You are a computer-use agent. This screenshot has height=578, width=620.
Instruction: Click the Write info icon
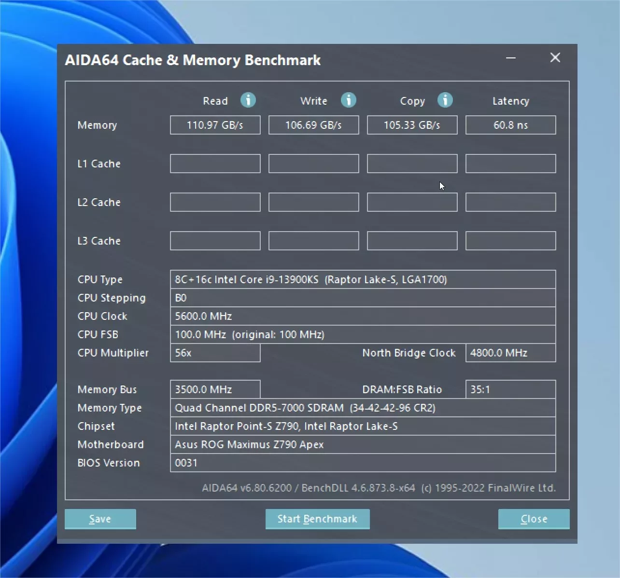(348, 100)
